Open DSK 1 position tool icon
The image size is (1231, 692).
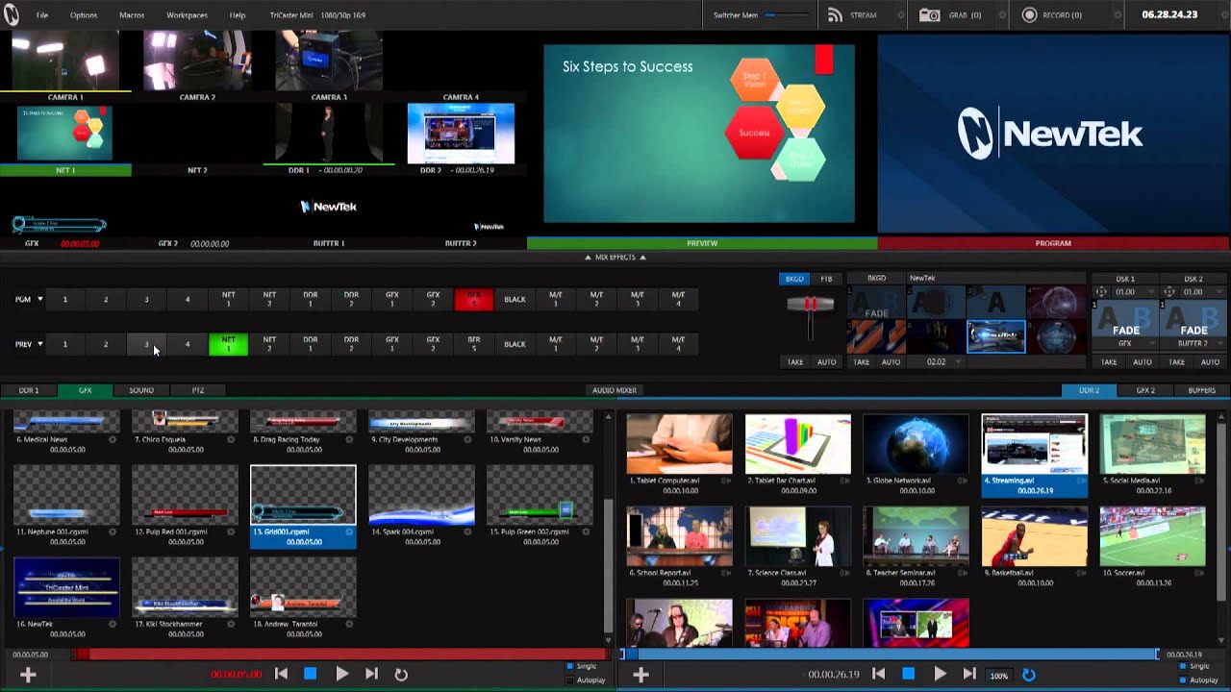click(x=1100, y=291)
